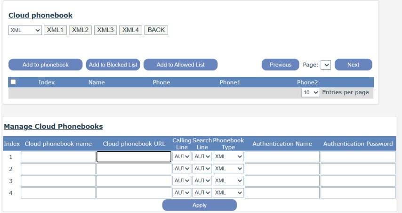The width and height of the screenshot is (402, 213).
Task: Click Apply to save cloud phonebooks
Action: [199, 205]
